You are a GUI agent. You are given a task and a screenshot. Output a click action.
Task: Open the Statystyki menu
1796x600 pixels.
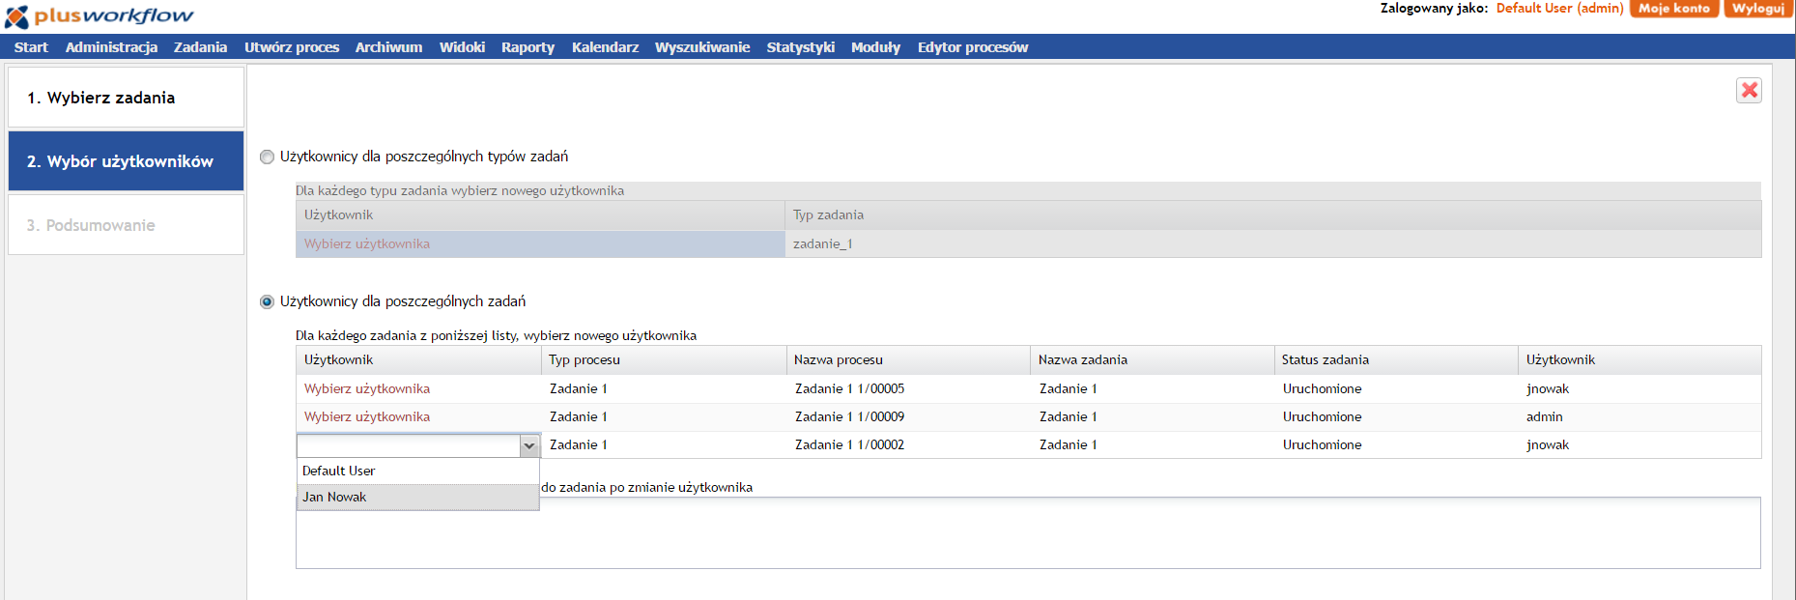click(800, 47)
